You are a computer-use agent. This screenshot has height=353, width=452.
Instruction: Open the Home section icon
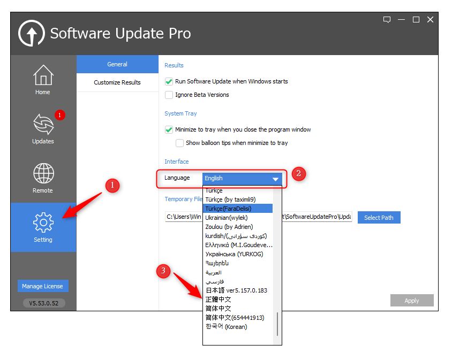43,75
